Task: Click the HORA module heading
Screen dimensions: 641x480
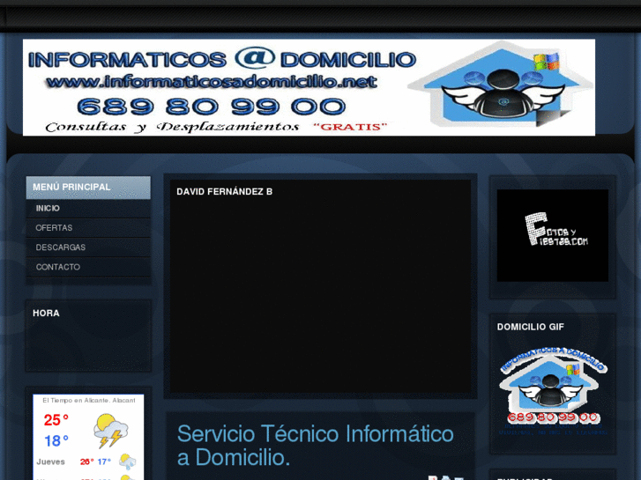Action: pos(46,314)
